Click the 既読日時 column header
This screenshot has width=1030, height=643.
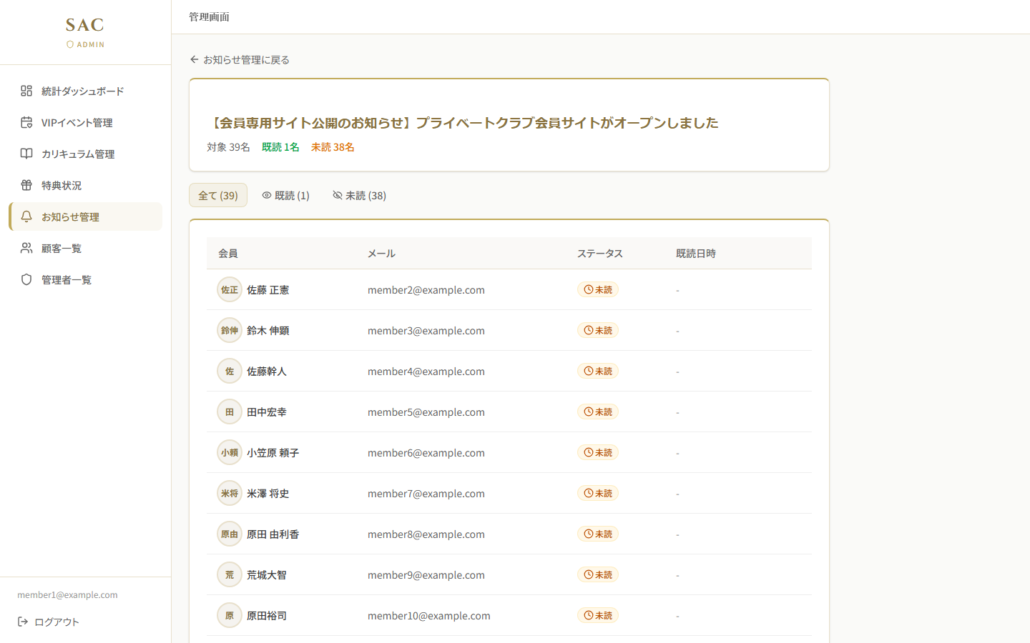[x=696, y=254]
